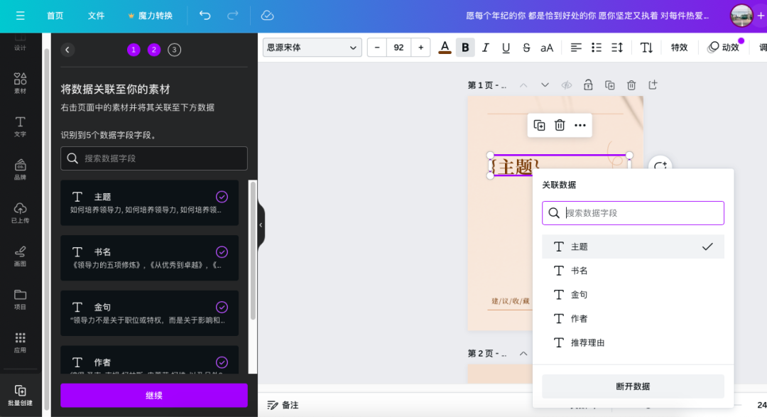The height and width of the screenshot is (417, 767).
Task: Add a new page after page 1
Action: pos(653,85)
